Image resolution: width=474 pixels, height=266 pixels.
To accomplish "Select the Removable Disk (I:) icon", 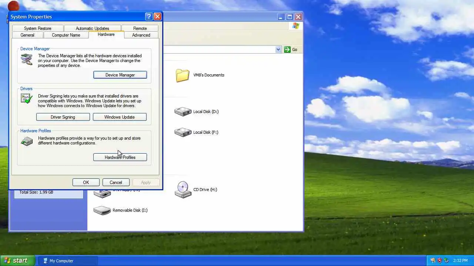I will (x=102, y=211).
